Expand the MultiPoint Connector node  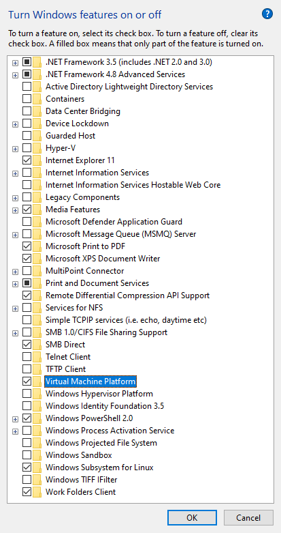click(x=15, y=272)
